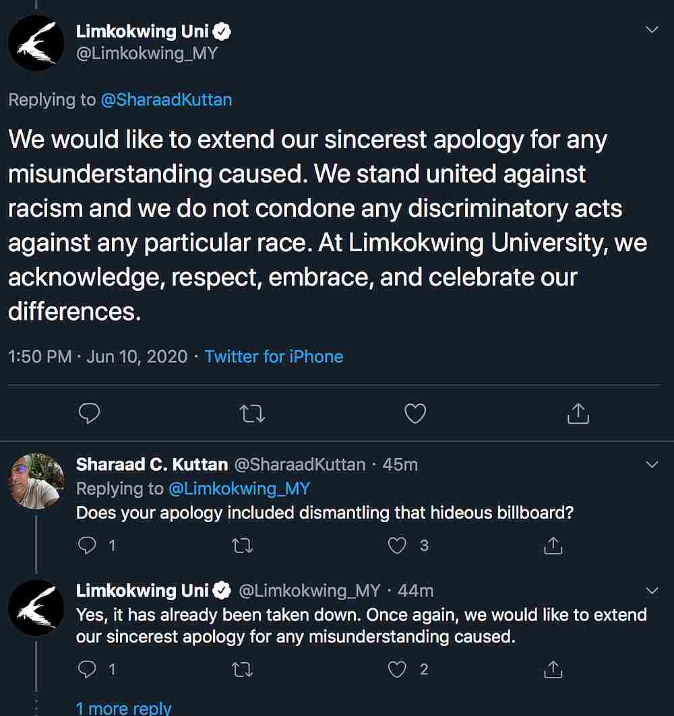The width and height of the screenshot is (674, 716).
Task: Click the 'Twitter for iPhone' source link
Action: 274,356
